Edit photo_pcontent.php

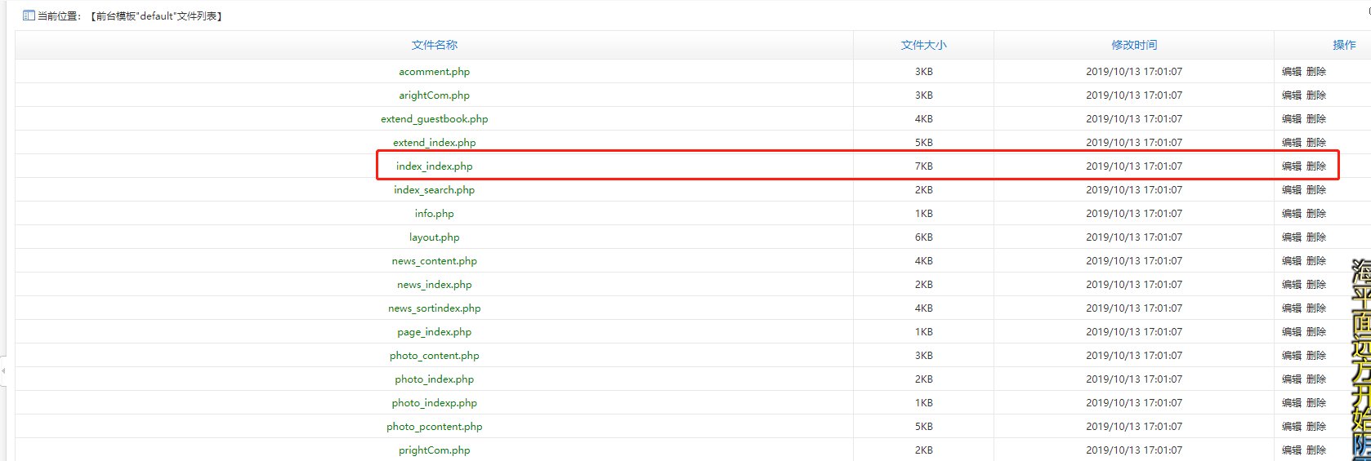point(1291,427)
